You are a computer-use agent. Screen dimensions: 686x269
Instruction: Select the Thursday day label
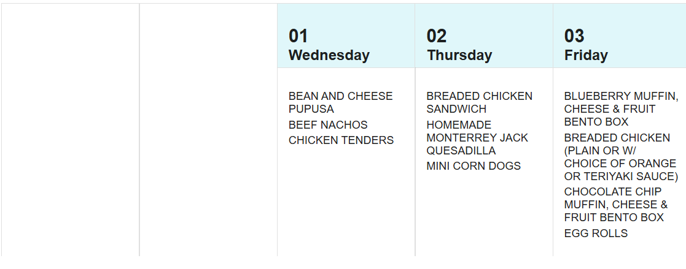pos(459,55)
